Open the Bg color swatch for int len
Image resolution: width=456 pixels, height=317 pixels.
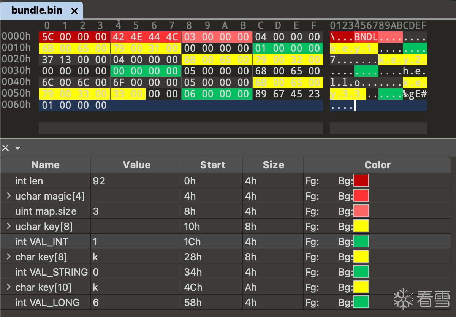click(361, 181)
